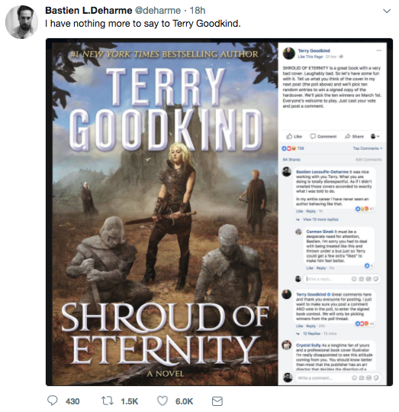Click the Terry Goodkind page name link
399x412 pixels.
[x=314, y=50]
